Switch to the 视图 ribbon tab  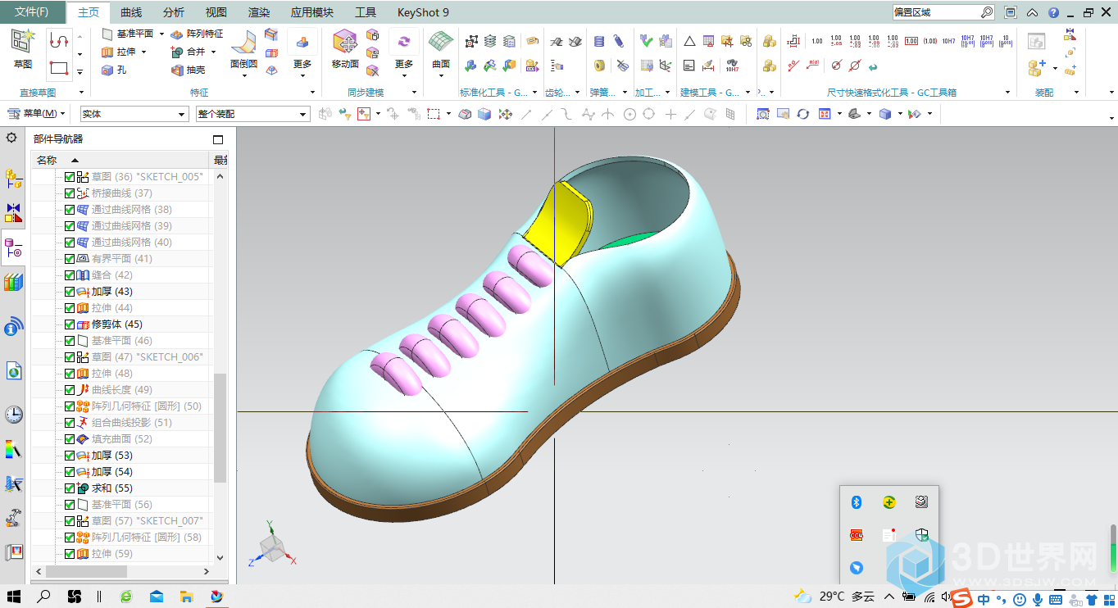(x=216, y=12)
